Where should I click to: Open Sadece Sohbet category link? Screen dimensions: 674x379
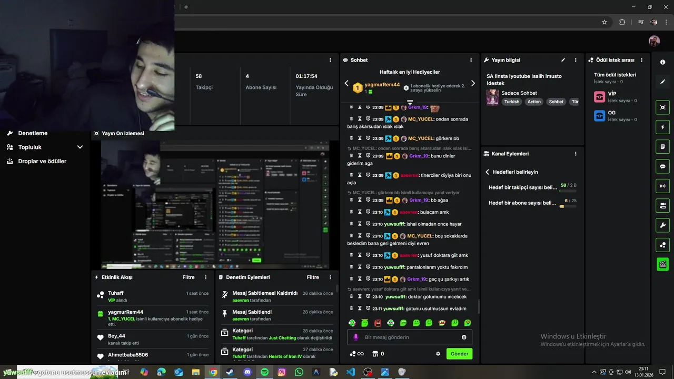click(519, 93)
